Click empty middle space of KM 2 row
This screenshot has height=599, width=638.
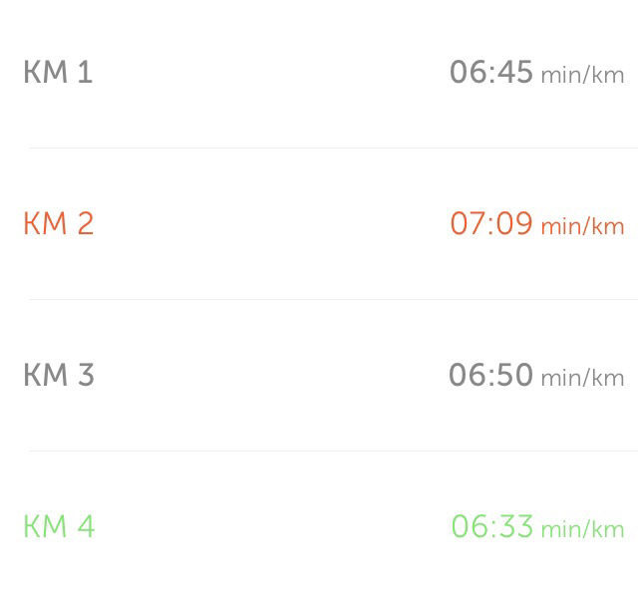[x=269, y=223]
